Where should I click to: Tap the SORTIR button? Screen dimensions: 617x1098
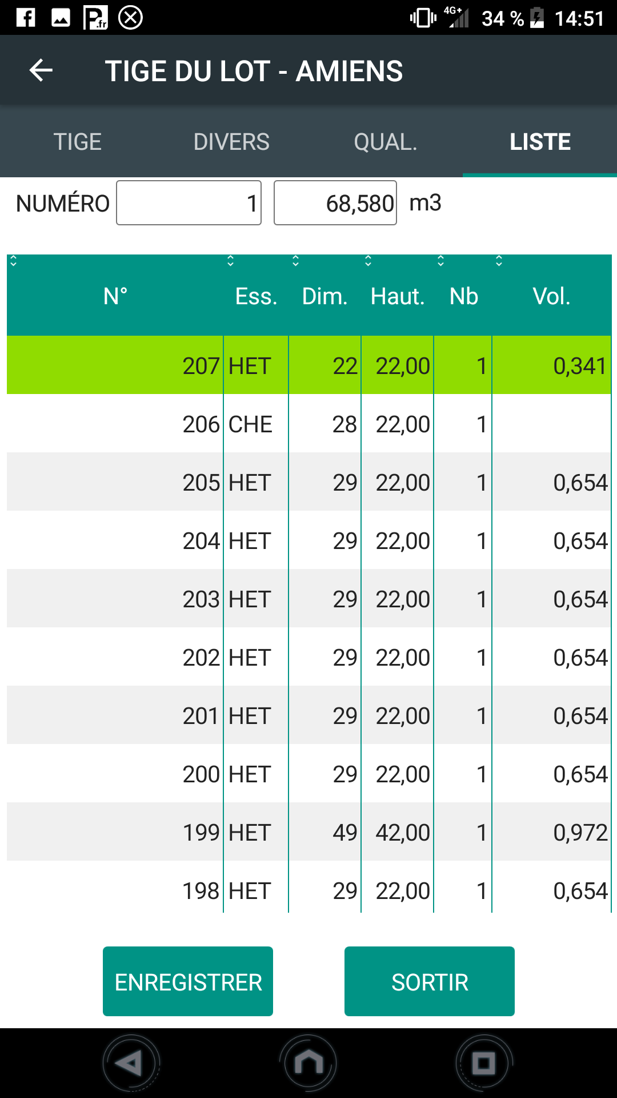coord(430,981)
